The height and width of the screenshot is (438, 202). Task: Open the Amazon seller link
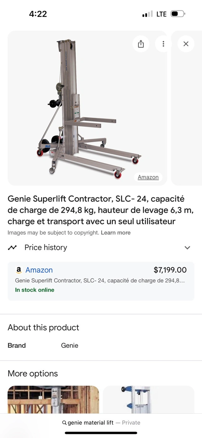click(39, 270)
